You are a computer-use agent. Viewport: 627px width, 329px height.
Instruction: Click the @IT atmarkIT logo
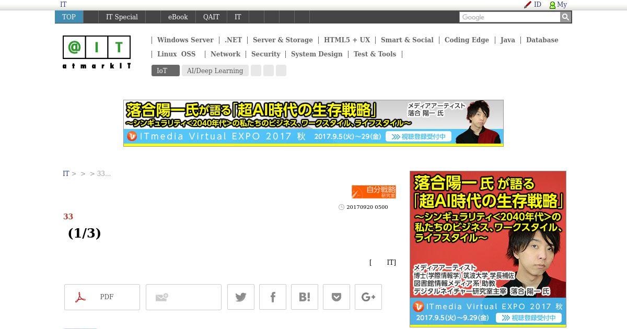97,52
